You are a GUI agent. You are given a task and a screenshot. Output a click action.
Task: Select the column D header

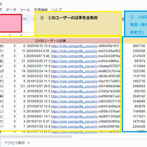[x=21, y=35]
